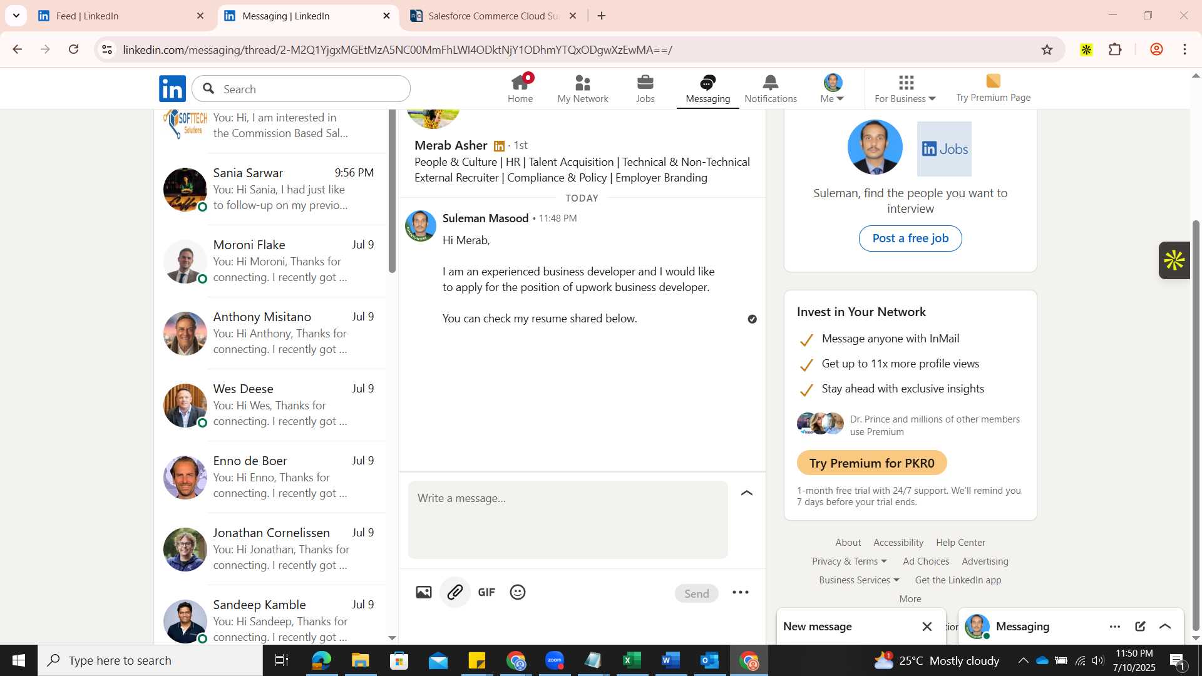Open Chrome menu three dots
Image resolution: width=1202 pixels, height=676 pixels.
(1185, 49)
